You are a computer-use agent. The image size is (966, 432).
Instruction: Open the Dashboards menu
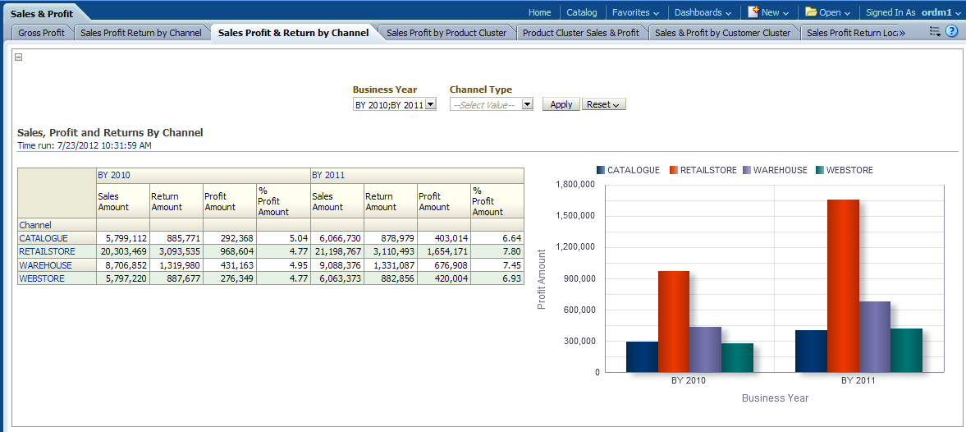click(703, 12)
